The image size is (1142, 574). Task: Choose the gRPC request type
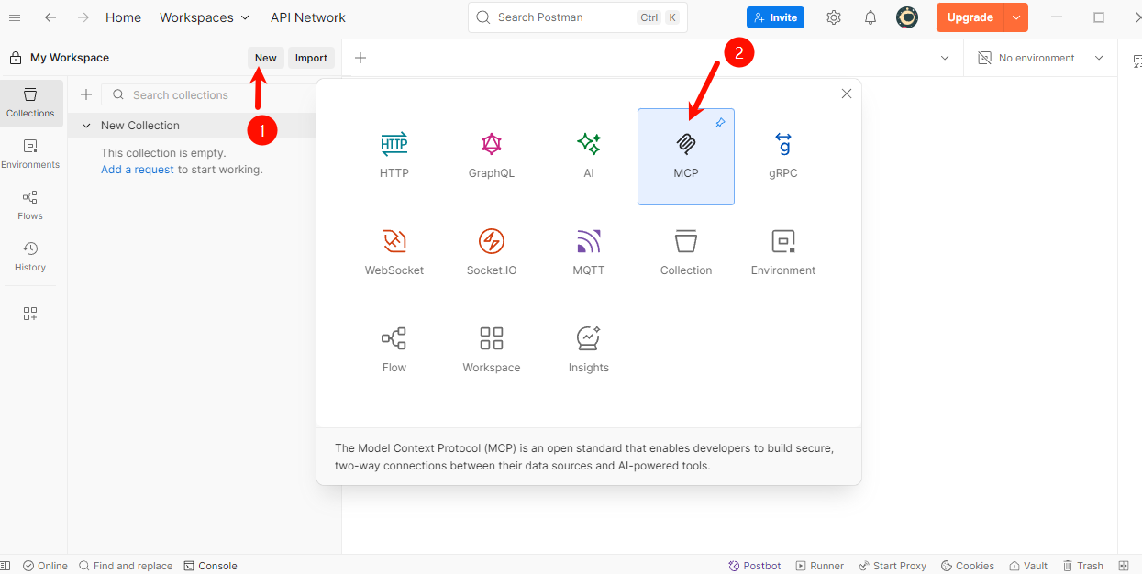click(x=783, y=156)
